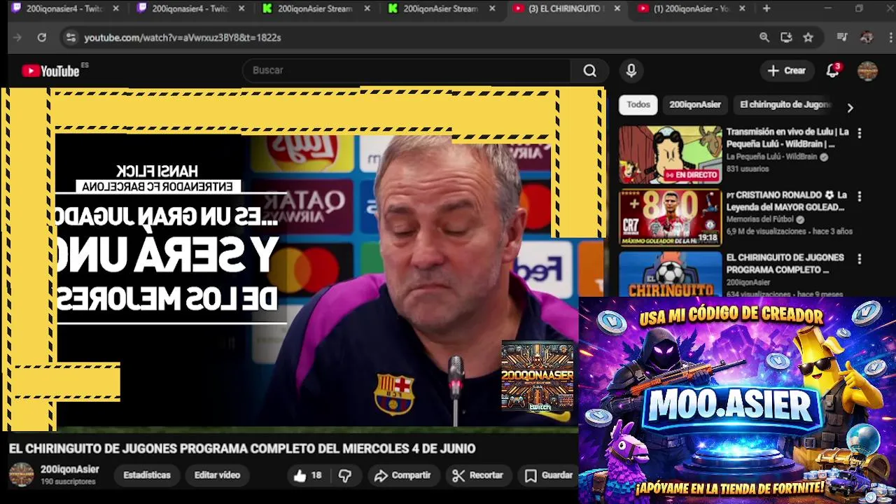This screenshot has width=896, height=504.
Task: Open title 'CRISTIANO RONALDO La Leyenda del MAYOR GOLEADOR'
Action: pos(786,201)
